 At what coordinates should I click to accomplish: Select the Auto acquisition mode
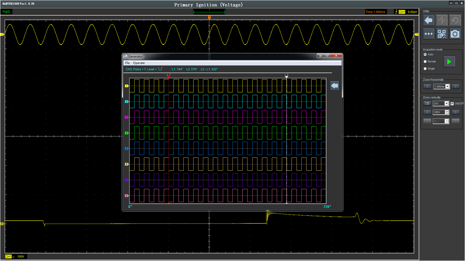[425, 54]
